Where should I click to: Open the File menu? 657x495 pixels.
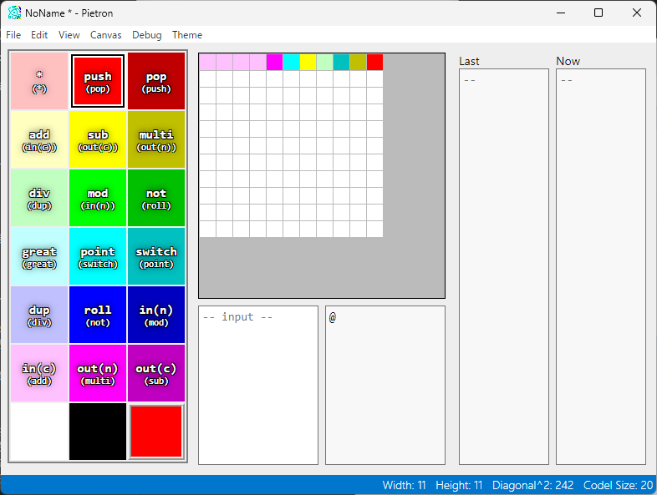point(13,35)
